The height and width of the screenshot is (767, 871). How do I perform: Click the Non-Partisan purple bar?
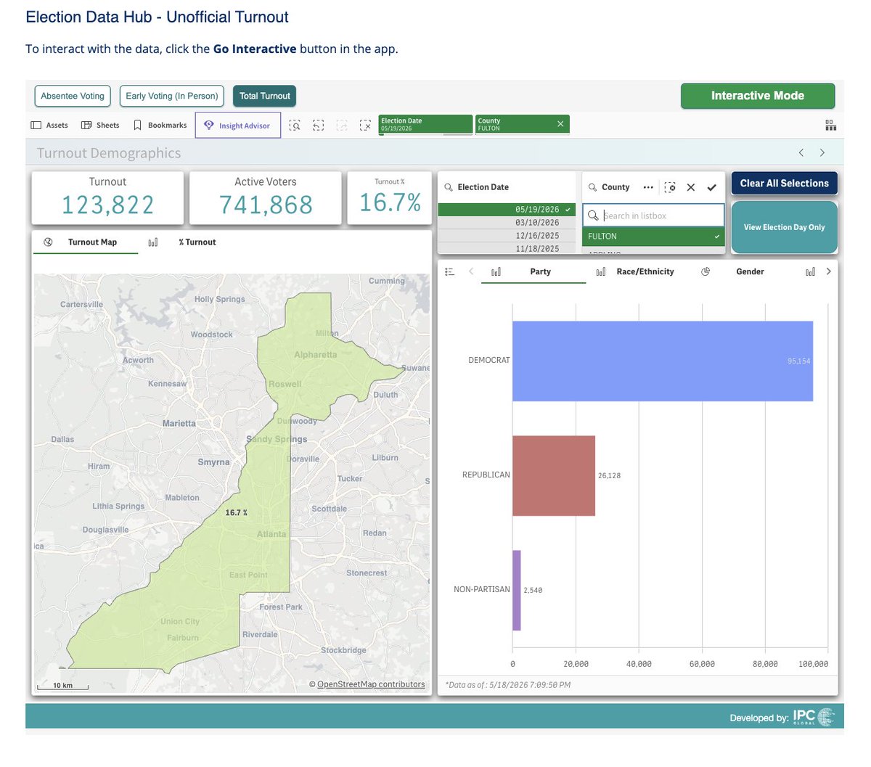[x=517, y=590]
